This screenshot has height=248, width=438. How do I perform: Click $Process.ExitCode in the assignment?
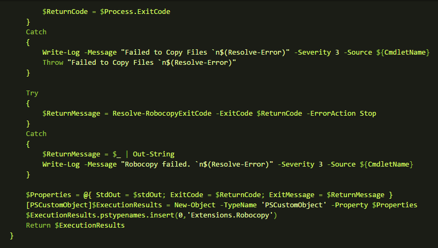tap(135, 12)
